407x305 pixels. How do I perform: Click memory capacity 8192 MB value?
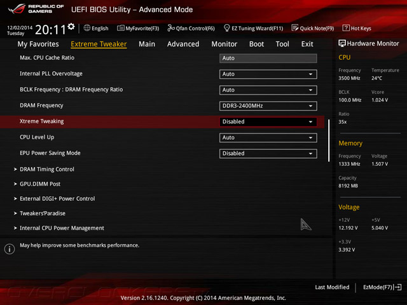click(x=348, y=186)
